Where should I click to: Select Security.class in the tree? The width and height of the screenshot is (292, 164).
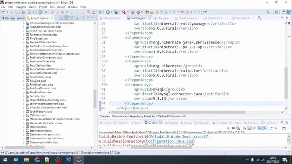point(37,96)
